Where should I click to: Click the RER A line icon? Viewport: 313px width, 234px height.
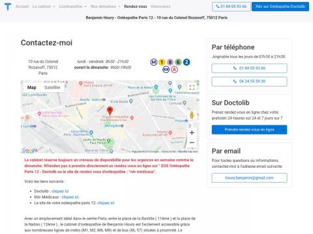pyautogui.click(x=174, y=70)
